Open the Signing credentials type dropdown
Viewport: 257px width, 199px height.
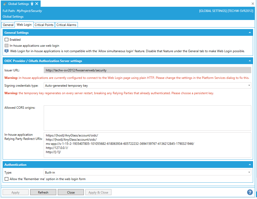coord(147,85)
